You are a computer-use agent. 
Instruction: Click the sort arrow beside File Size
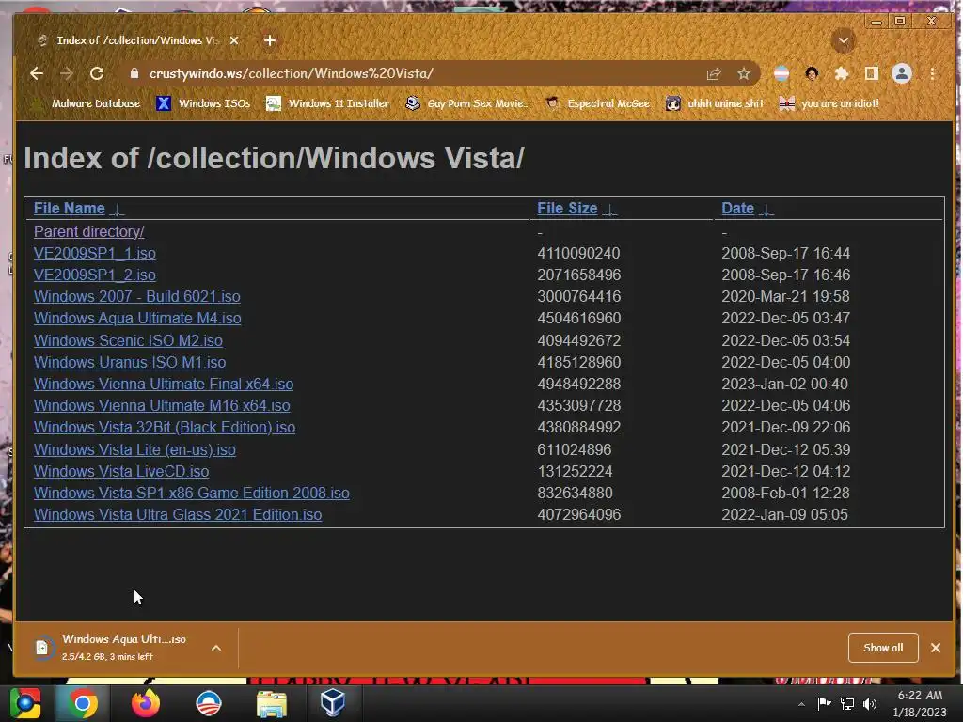pyautogui.click(x=609, y=210)
